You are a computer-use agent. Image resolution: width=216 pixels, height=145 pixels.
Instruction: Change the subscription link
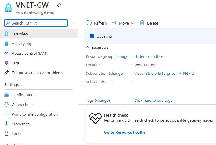116,74
